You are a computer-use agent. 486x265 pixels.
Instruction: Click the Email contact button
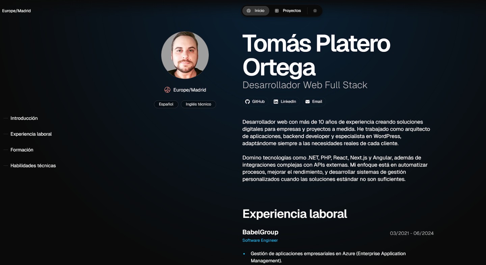click(314, 101)
